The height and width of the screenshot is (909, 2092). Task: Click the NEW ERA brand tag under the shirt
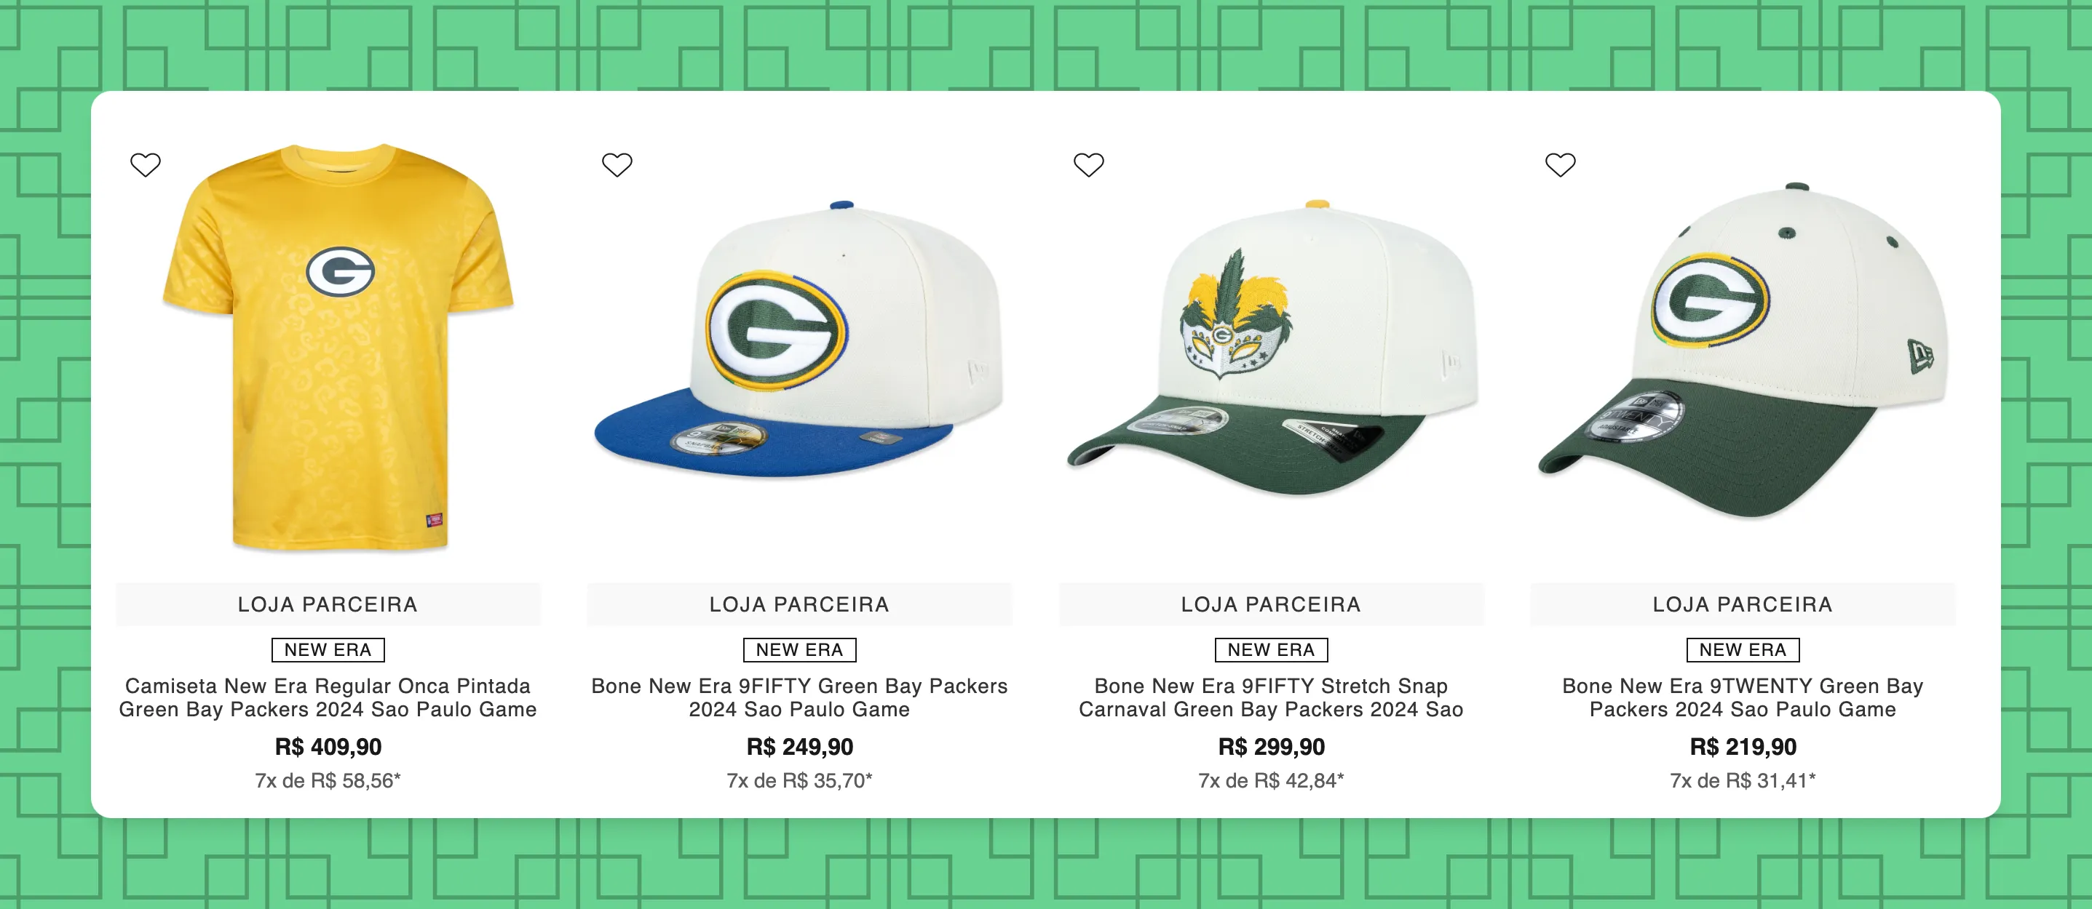coord(328,649)
